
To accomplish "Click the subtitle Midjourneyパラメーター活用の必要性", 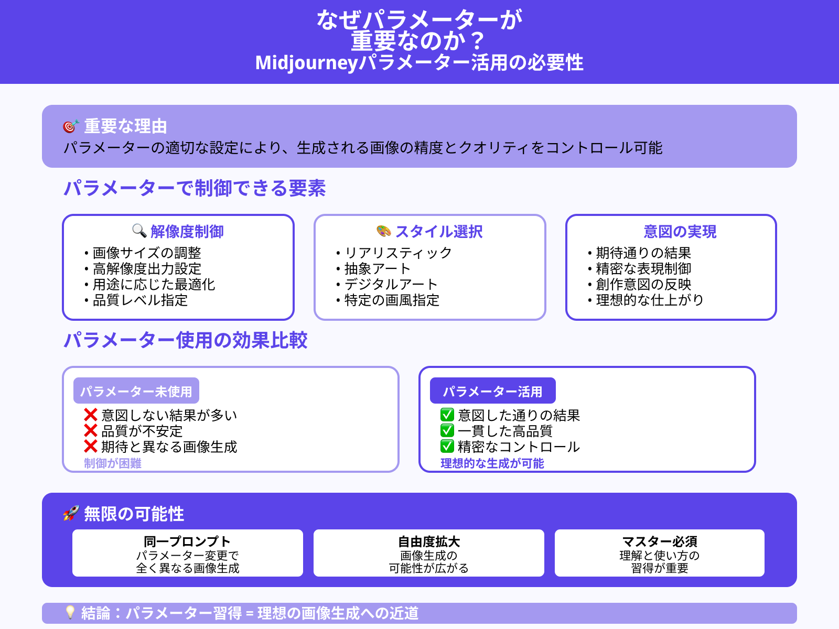I will [x=419, y=62].
